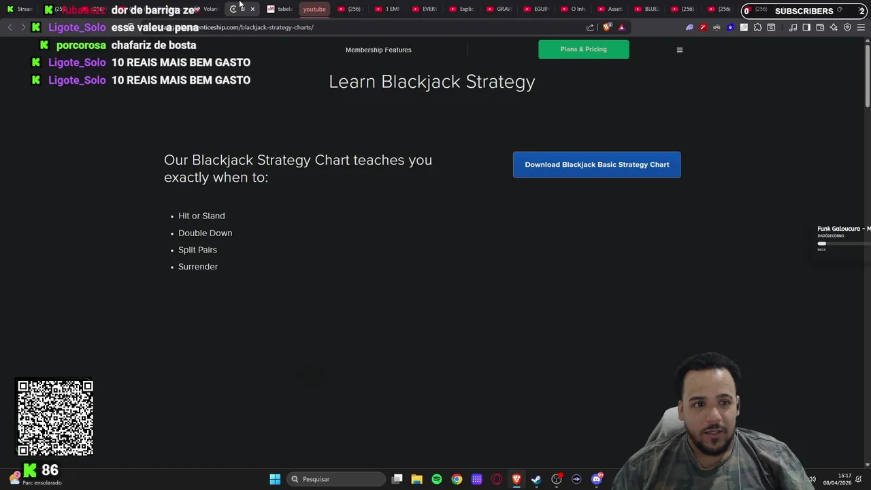The height and width of the screenshot is (490, 871).
Task: Click the Brave browser taskbar icon
Action: (516, 479)
